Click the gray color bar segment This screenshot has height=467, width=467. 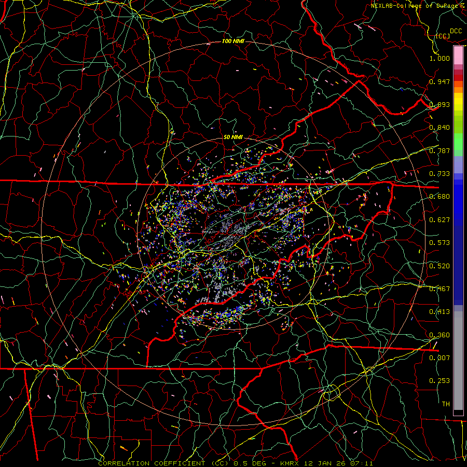click(458, 361)
